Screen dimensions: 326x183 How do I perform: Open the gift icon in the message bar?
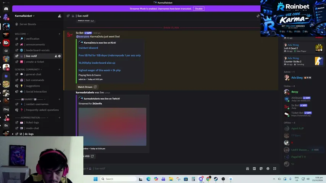coord(247,169)
